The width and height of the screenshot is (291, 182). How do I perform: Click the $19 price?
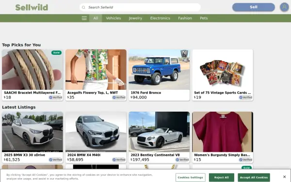(x=198, y=98)
